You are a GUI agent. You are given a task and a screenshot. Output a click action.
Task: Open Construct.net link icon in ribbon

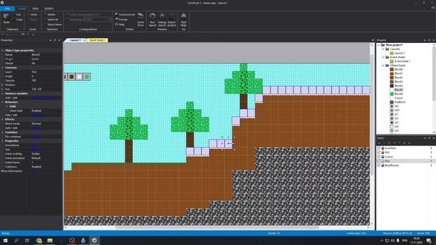[x=116, y=14]
